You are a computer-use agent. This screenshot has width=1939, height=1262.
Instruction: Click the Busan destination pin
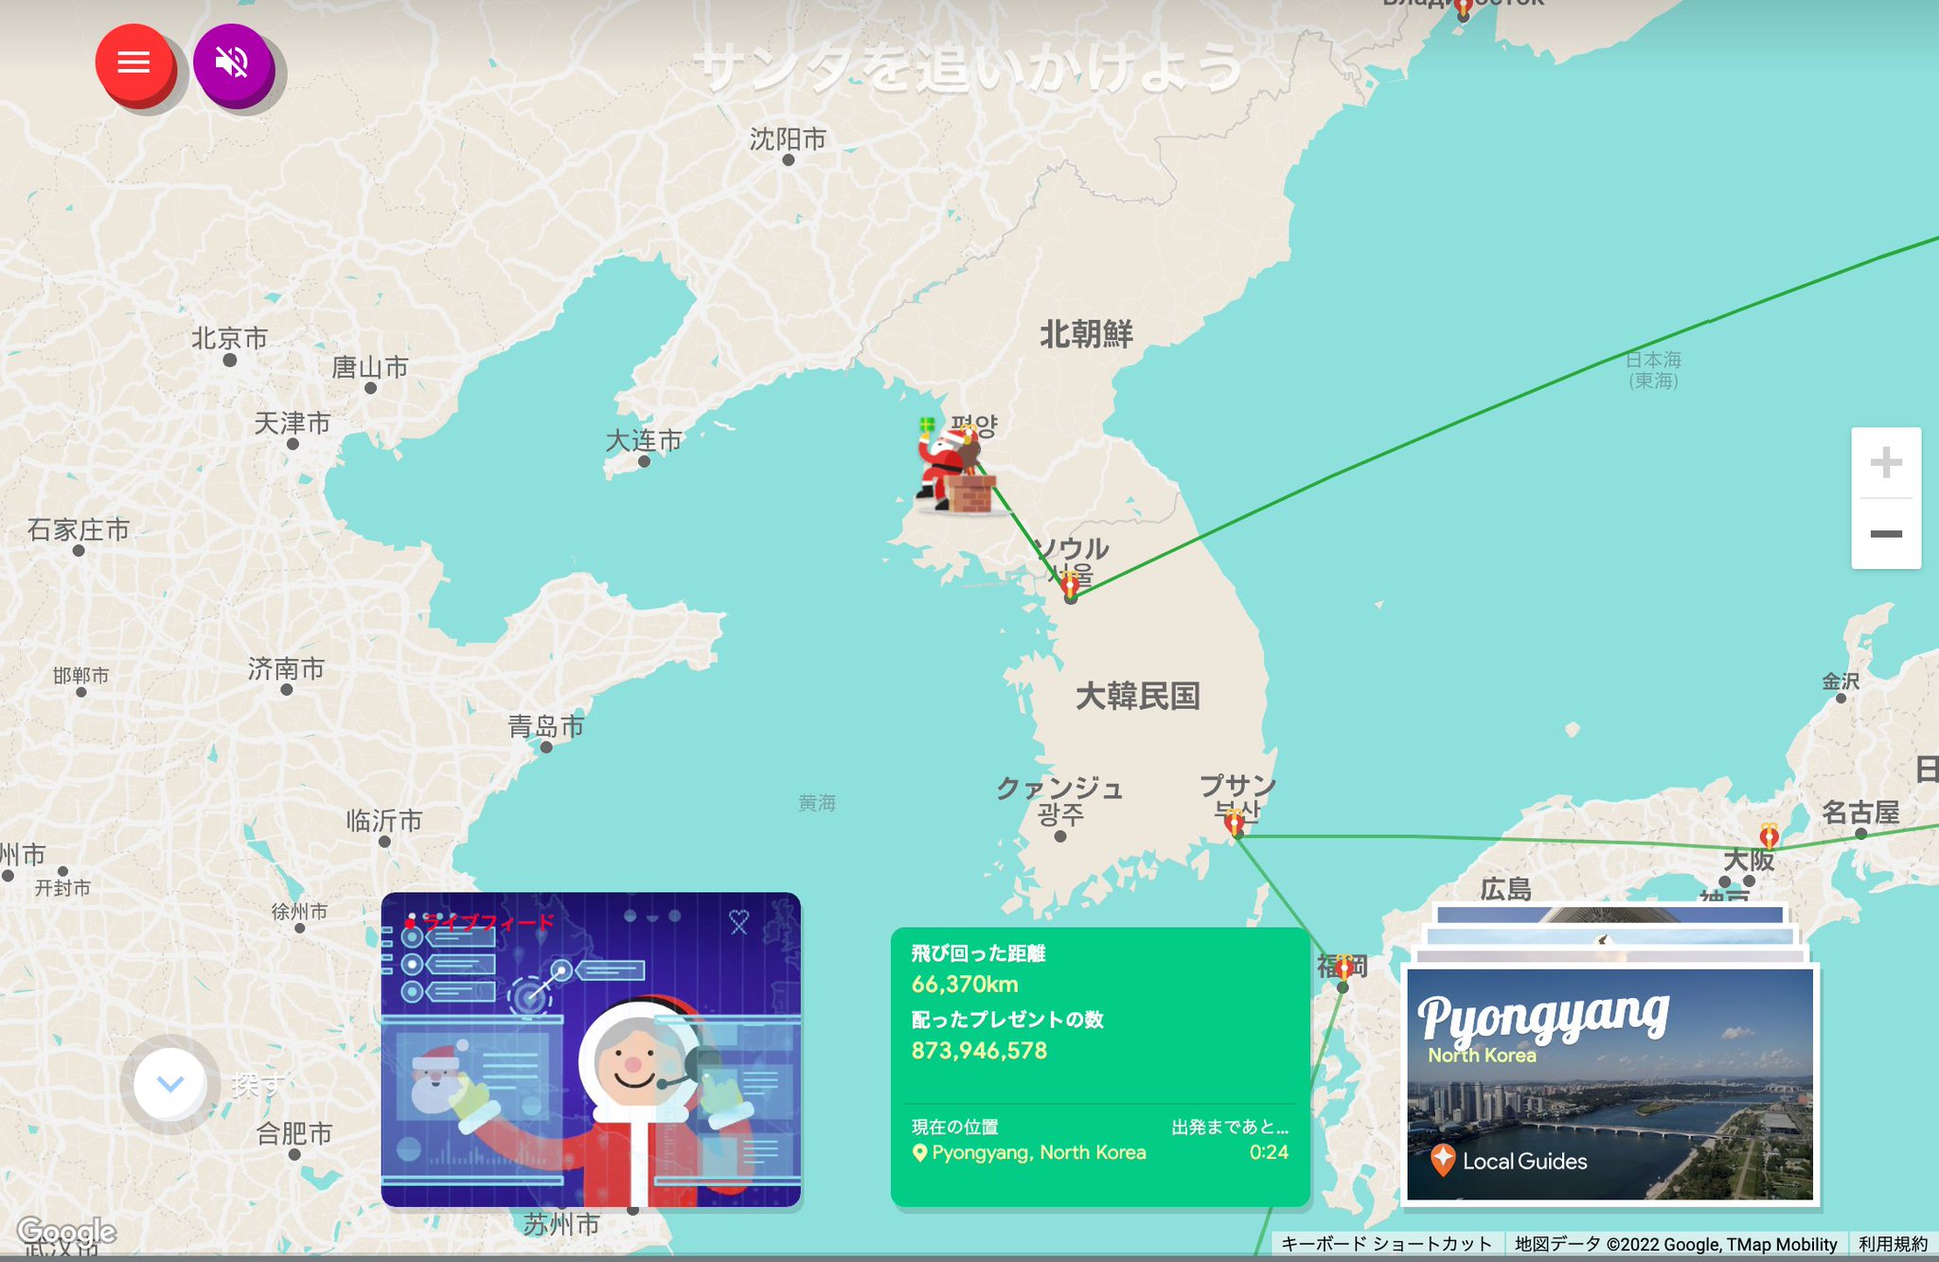click(x=1235, y=823)
